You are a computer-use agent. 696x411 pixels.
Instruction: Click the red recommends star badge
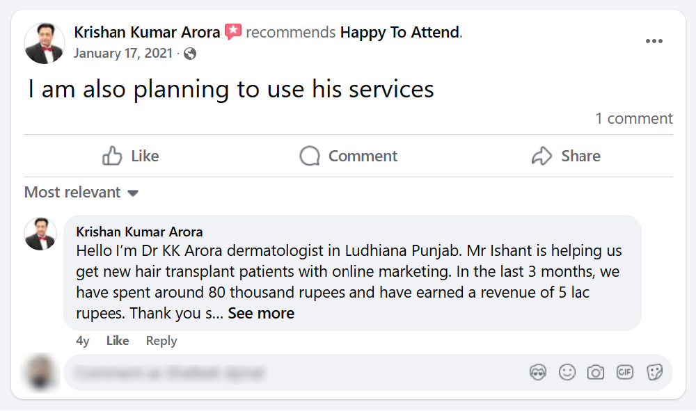pyautogui.click(x=233, y=32)
